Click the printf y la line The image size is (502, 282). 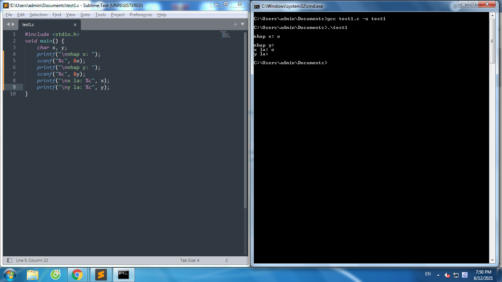coord(73,87)
